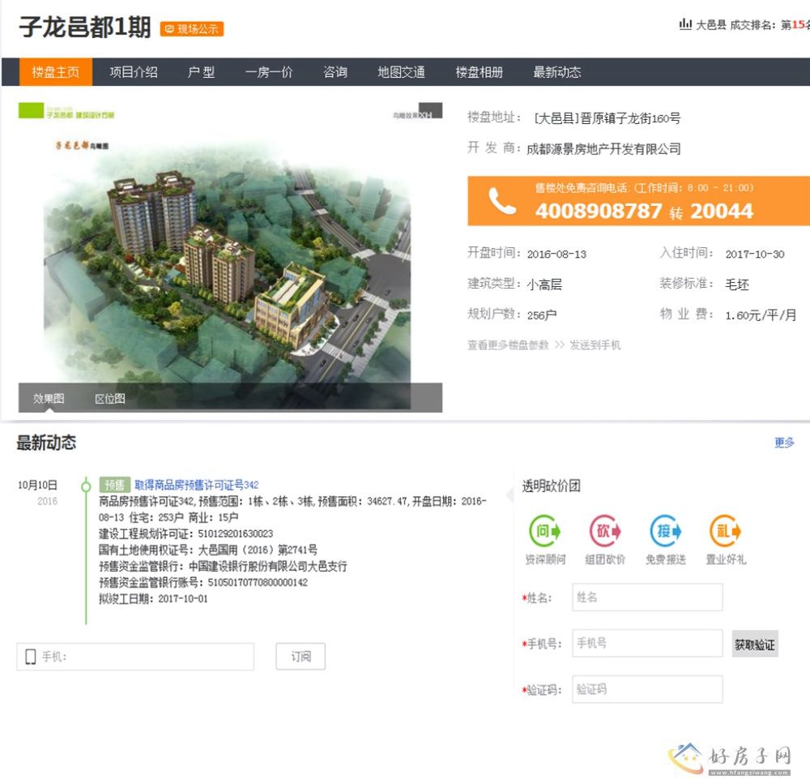Open the 楼盘主页 tab
The height and width of the screenshot is (779, 810).
(x=56, y=72)
